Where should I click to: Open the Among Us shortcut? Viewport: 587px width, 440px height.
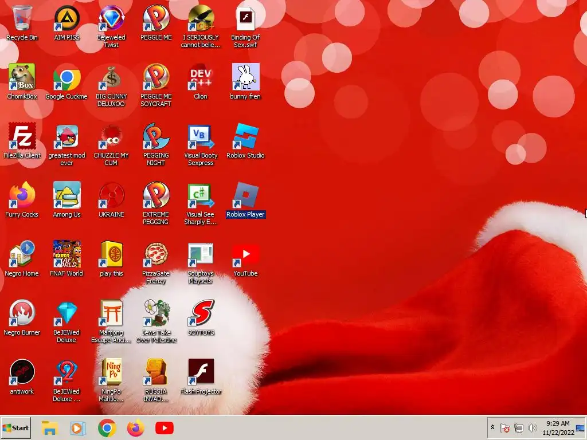pos(66,200)
